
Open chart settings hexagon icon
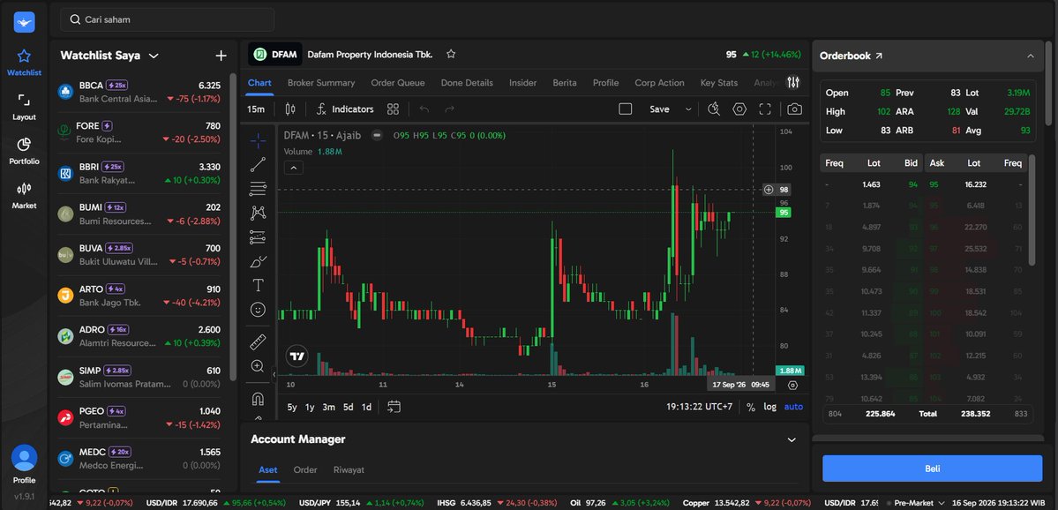[739, 109]
